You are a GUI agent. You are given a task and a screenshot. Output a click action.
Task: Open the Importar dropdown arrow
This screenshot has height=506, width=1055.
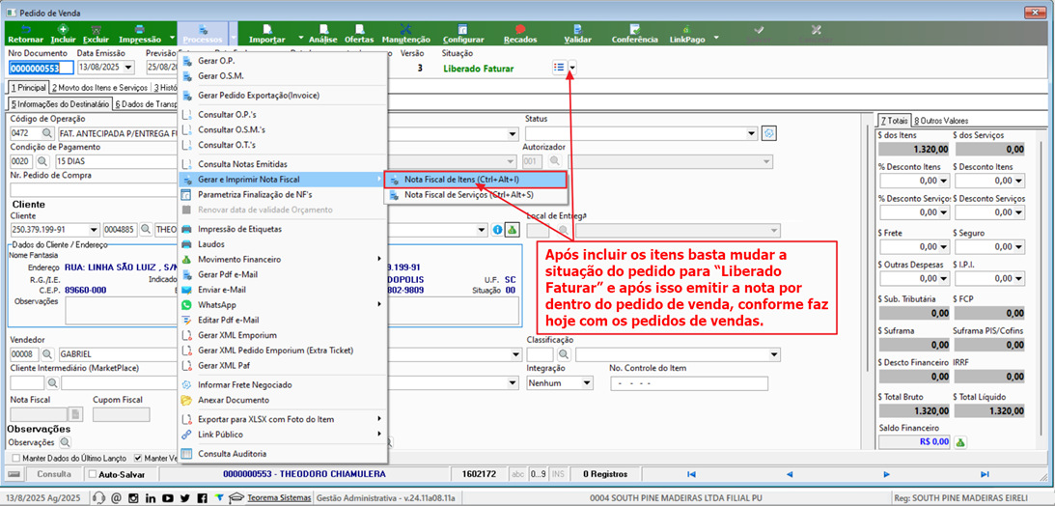301,37
